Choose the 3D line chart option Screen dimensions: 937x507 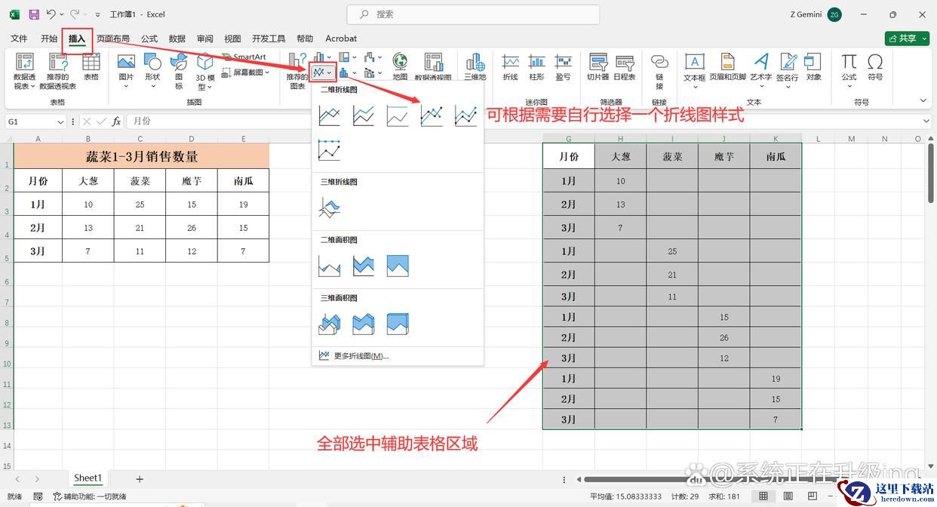pos(330,207)
